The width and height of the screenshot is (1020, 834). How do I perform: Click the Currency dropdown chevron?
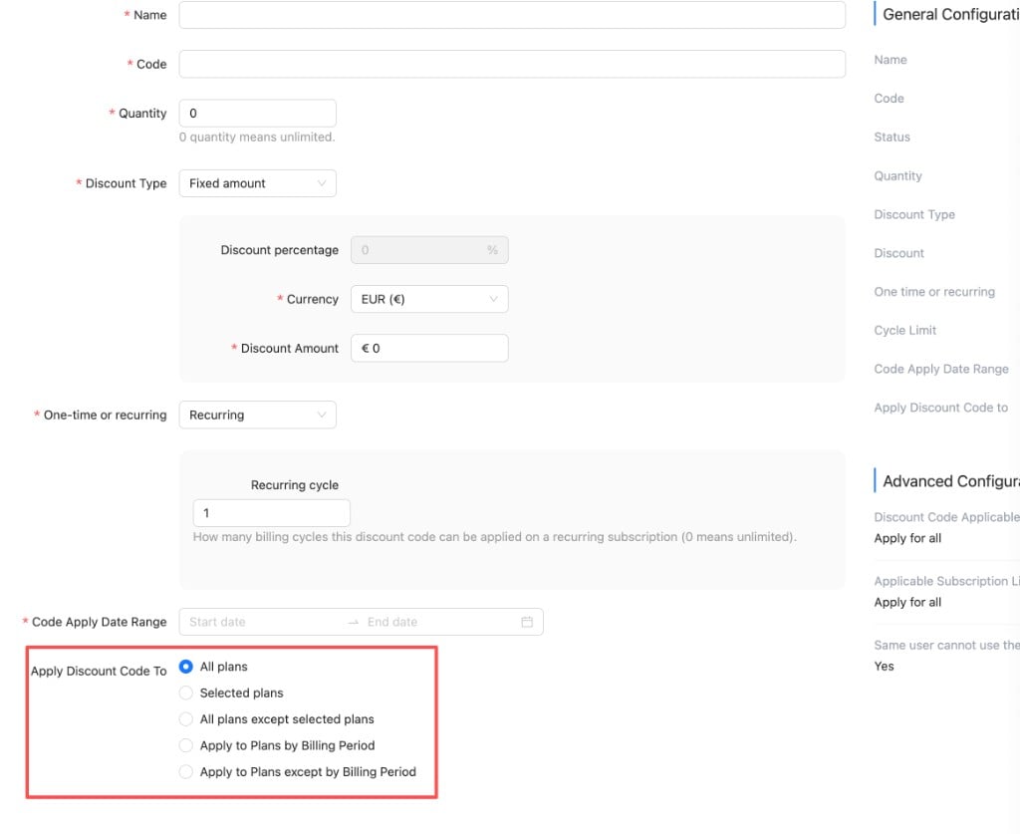click(493, 299)
